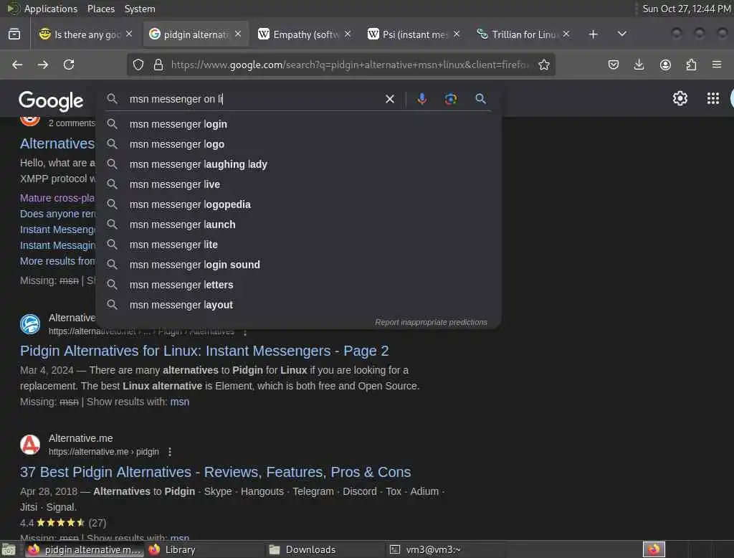Click the Google search text field
The height and width of the screenshot is (558, 734).
pos(253,99)
